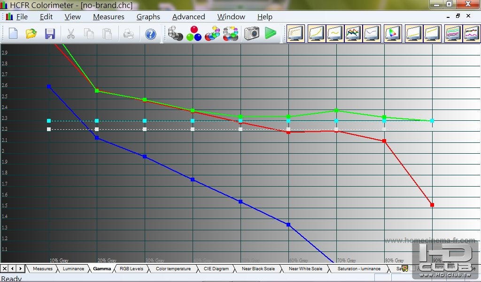
Task: Measure primaries and secondaries with the multicolor spheres icon
Action: click(212, 33)
